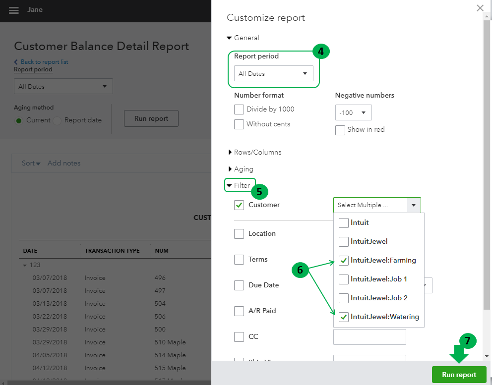
Task: Click the green Run report button
Action: pos(459,375)
